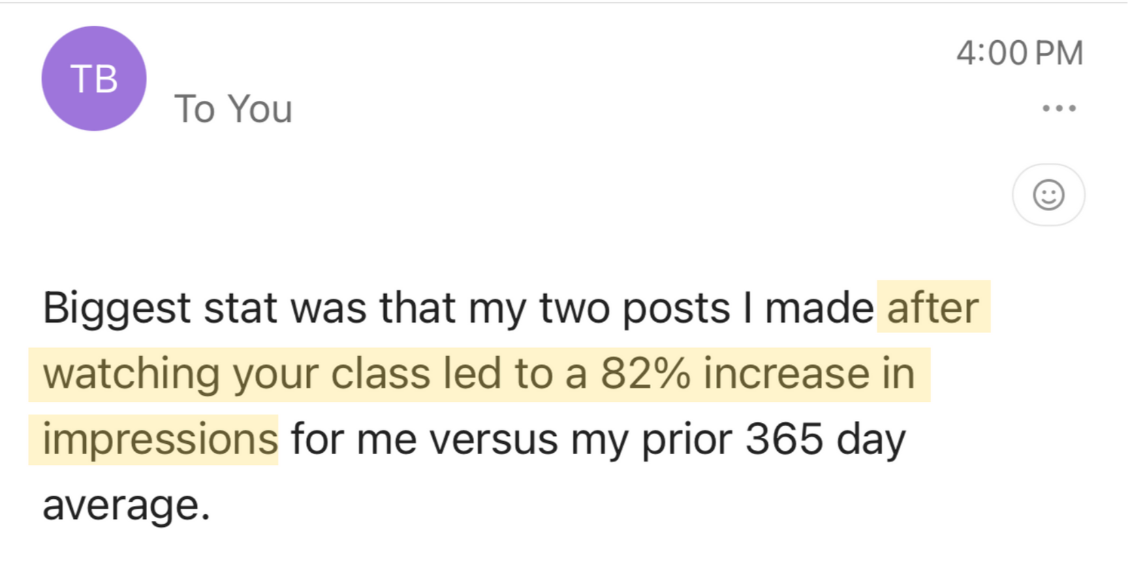Image resolution: width=1130 pixels, height=572 pixels.
Task: Open the three-dot more options menu
Action: pyautogui.click(x=1058, y=108)
